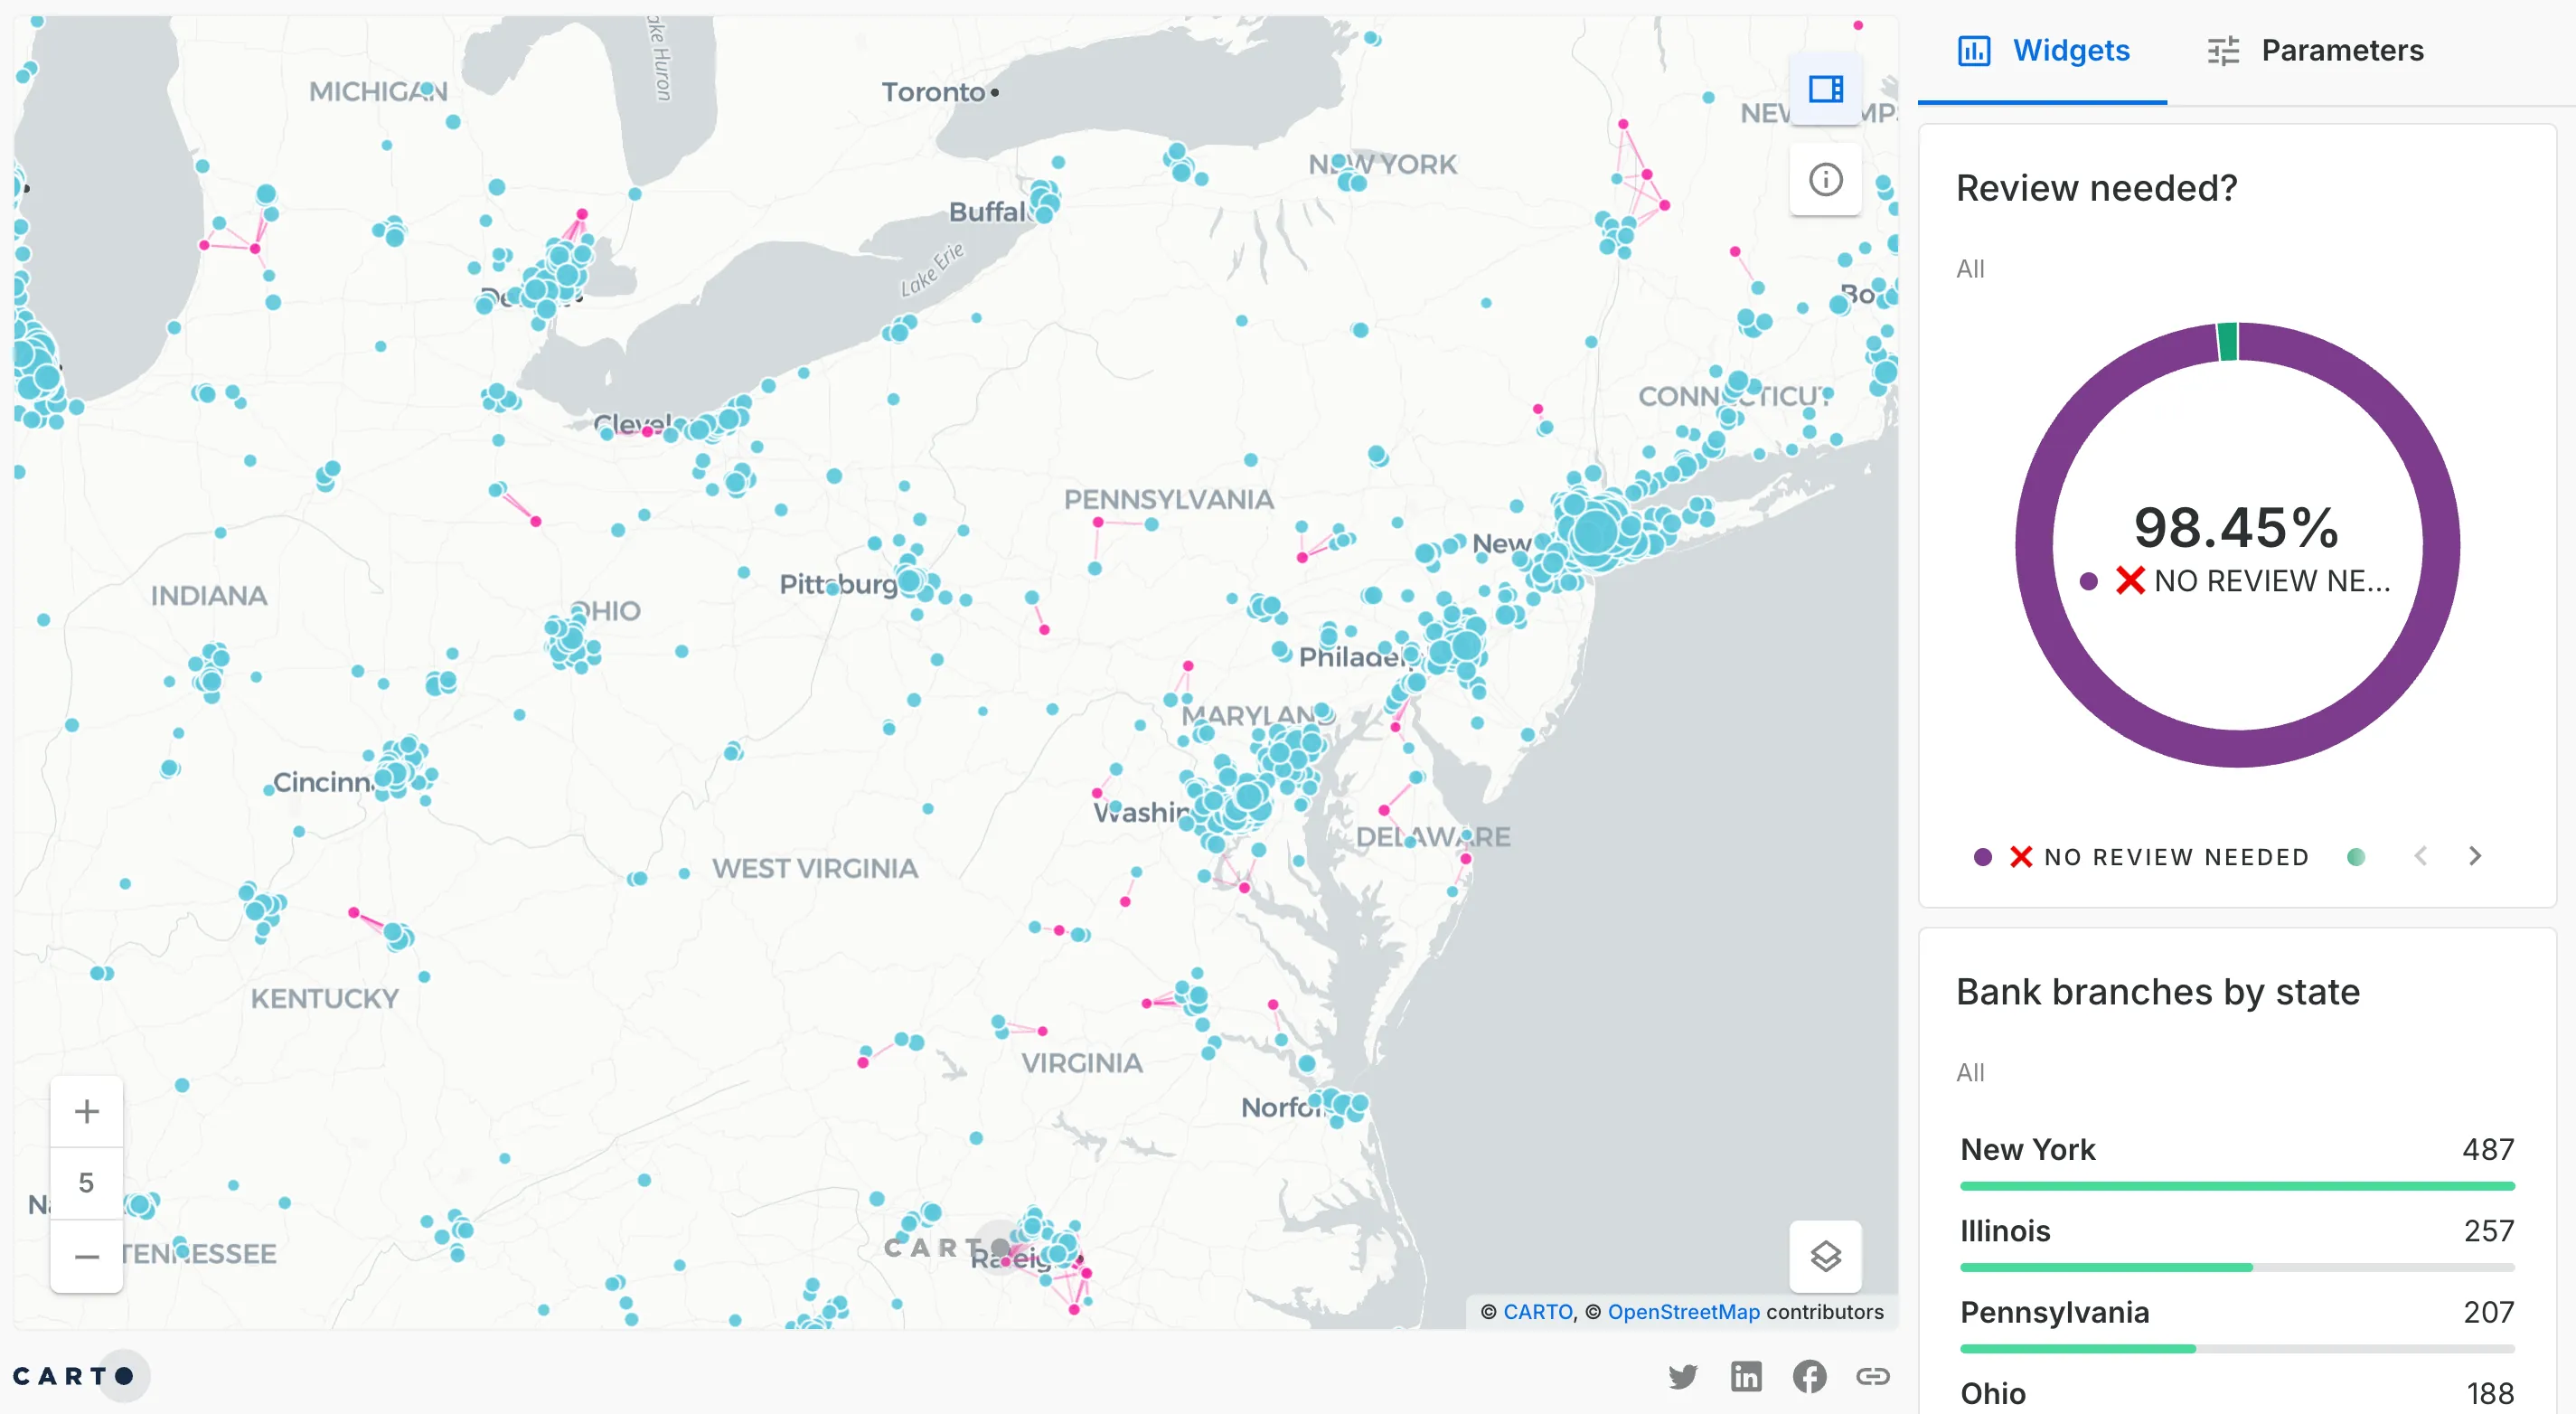Toggle the sidebar panel icon on map
This screenshot has width=2576, height=1414.
pos(1825,90)
